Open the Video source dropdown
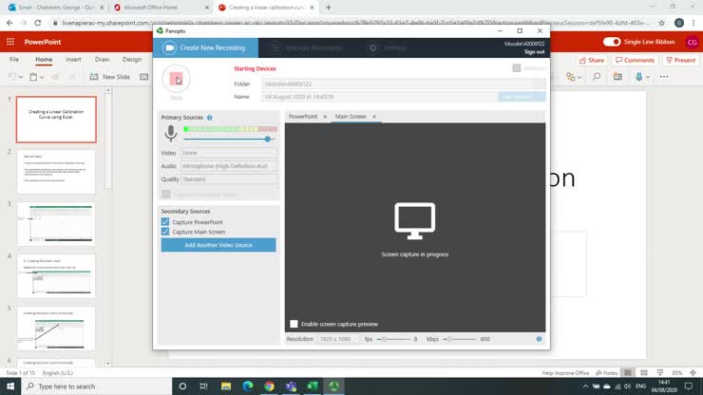703x395 pixels. pyautogui.click(x=228, y=153)
